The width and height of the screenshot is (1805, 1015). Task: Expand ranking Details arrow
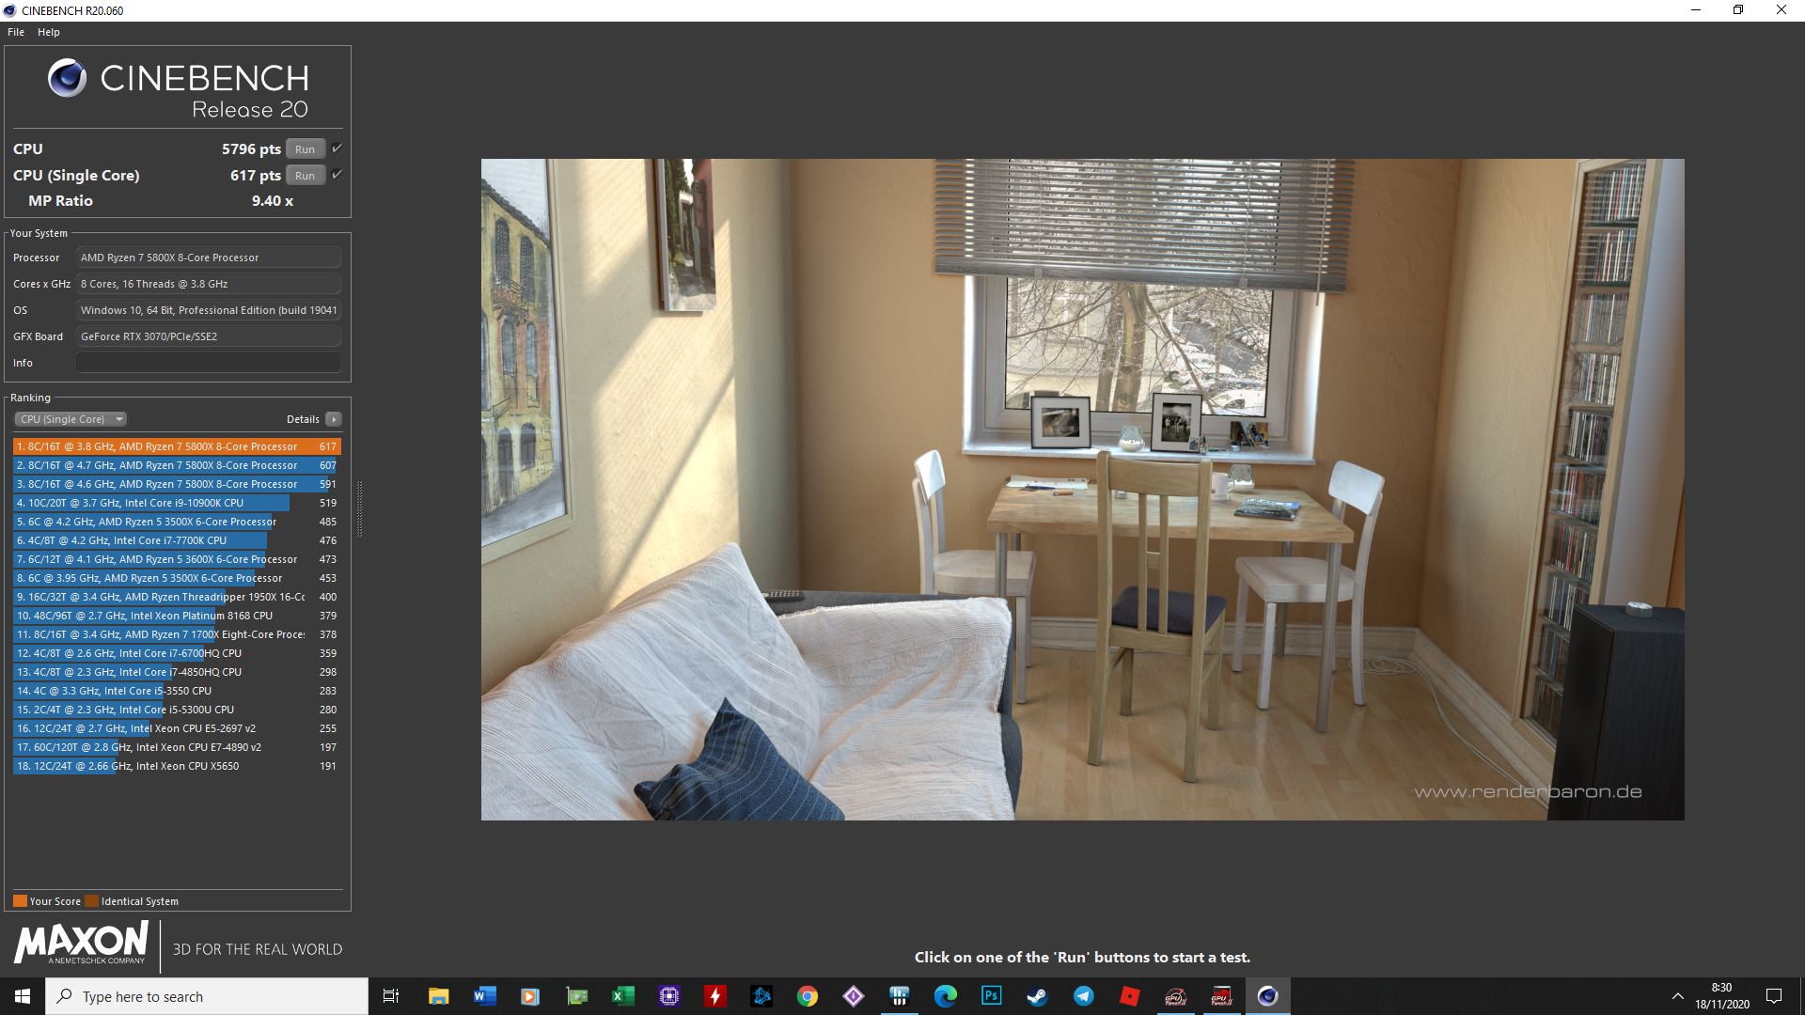(x=334, y=419)
